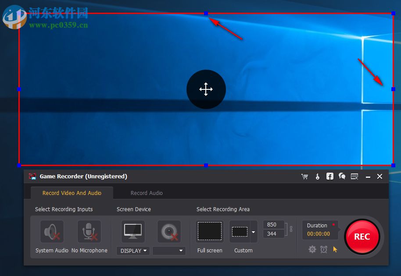Enable the webcam recording device
Image resolution: width=401 pixels, height=276 pixels.
169,231
